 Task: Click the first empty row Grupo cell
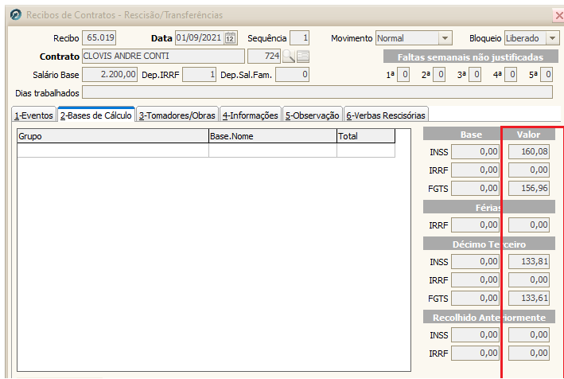(x=113, y=150)
